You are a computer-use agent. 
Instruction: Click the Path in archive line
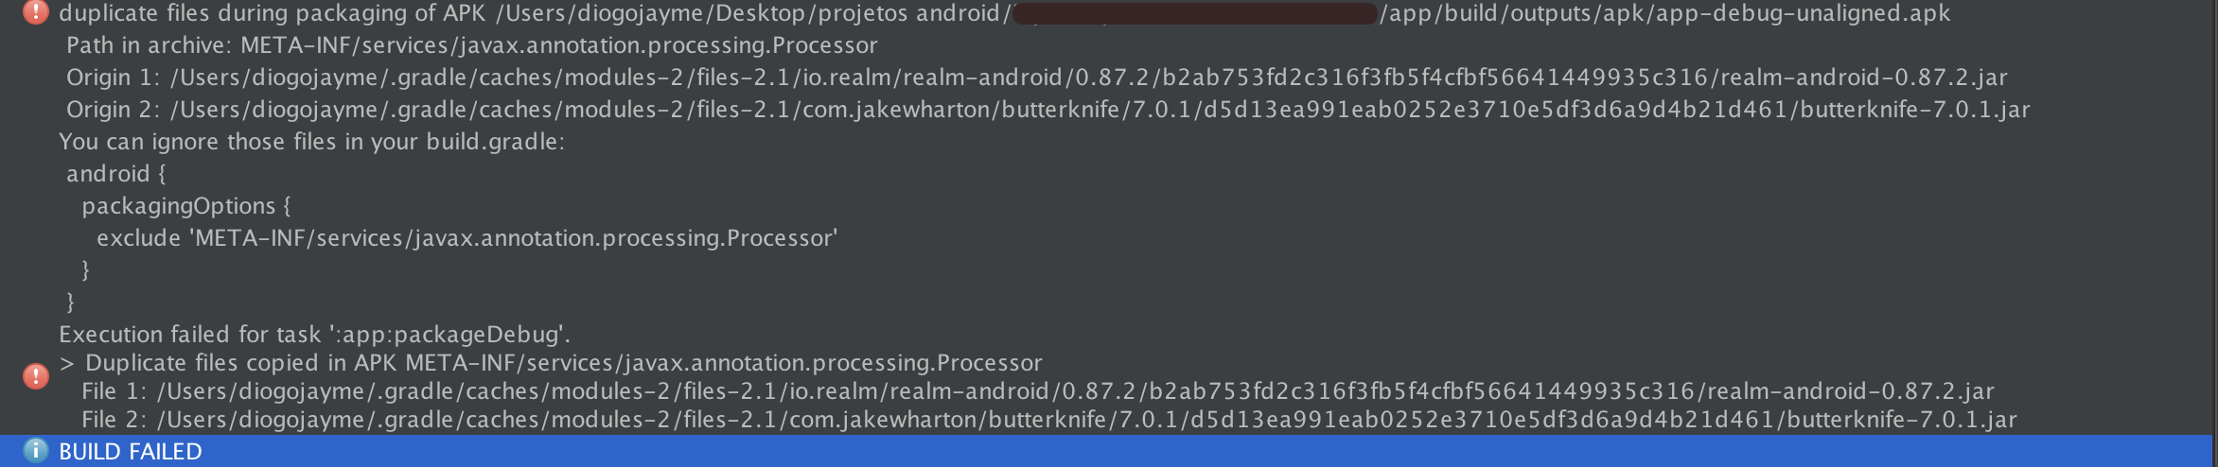point(471,45)
